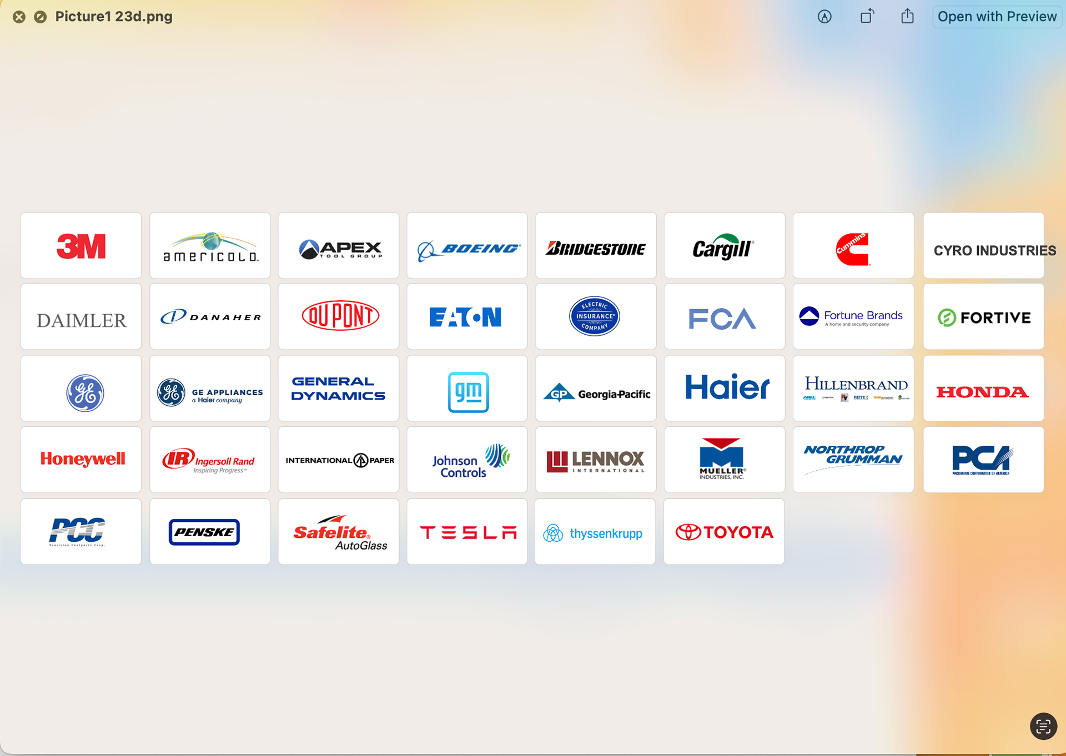Click the full screen expand icon

pos(40,17)
